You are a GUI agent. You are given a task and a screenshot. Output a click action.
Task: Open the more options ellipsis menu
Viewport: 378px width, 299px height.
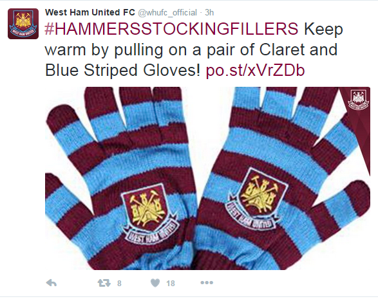207,283
